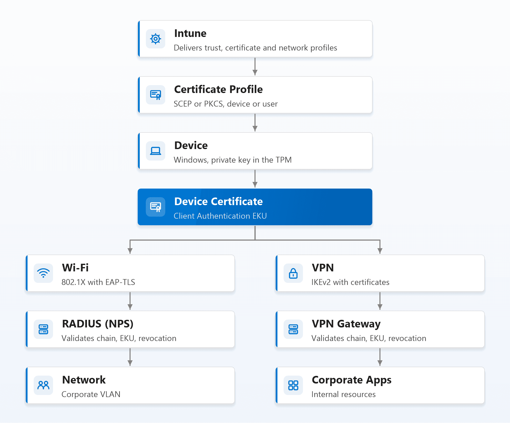Click the Certificate Profile certificate icon
The width and height of the screenshot is (510, 423).
[156, 95]
